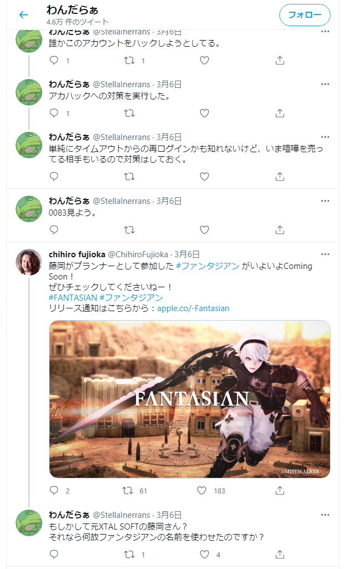
Task: Share the 0083見よう tweet
Action: point(279,229)
